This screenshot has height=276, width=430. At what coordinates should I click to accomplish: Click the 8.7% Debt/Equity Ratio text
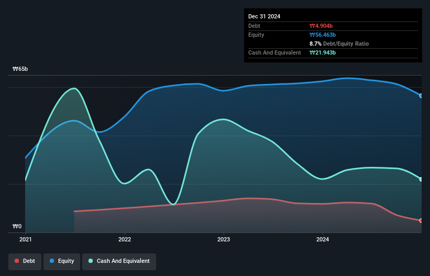coord(339,44)
